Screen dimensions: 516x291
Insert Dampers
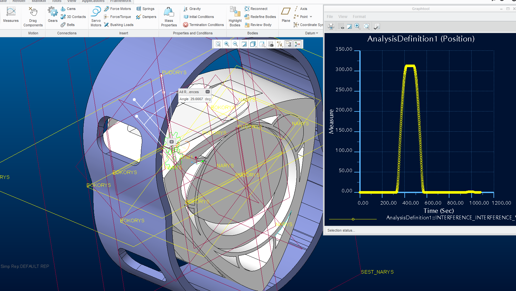pyautogui.click(x=146, y=17)
